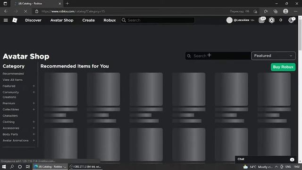The image size is (302, 170).
Task: Focus the header Search field
Action: click(x=158, y=20)
